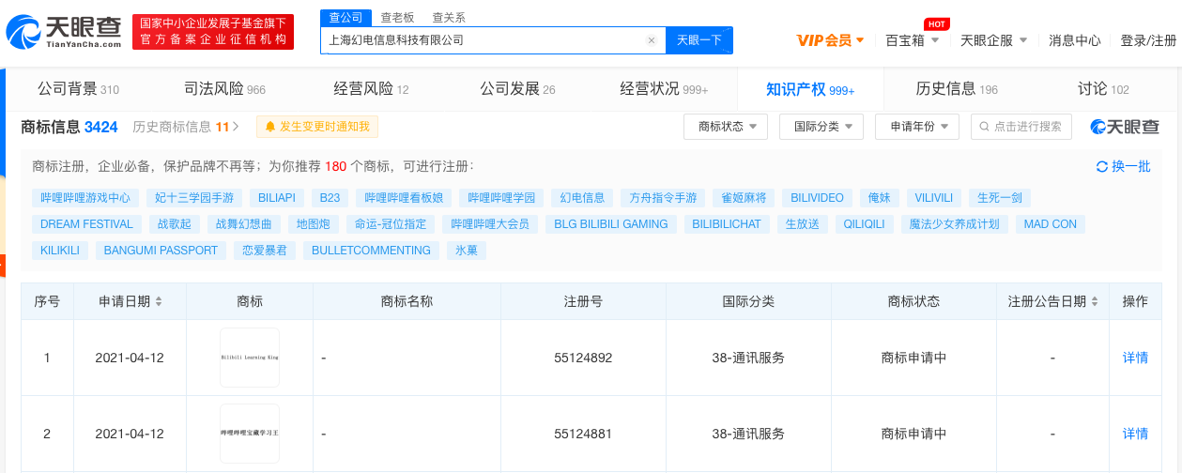Expand the 申请年份 filter dropdown
1182x473 pixels.
coord(917,127)
